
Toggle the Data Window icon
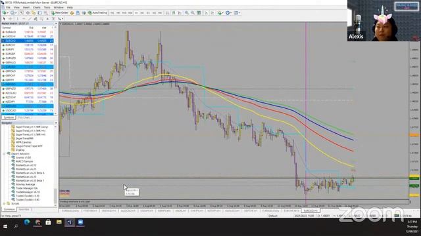click(x=28, y=12)
